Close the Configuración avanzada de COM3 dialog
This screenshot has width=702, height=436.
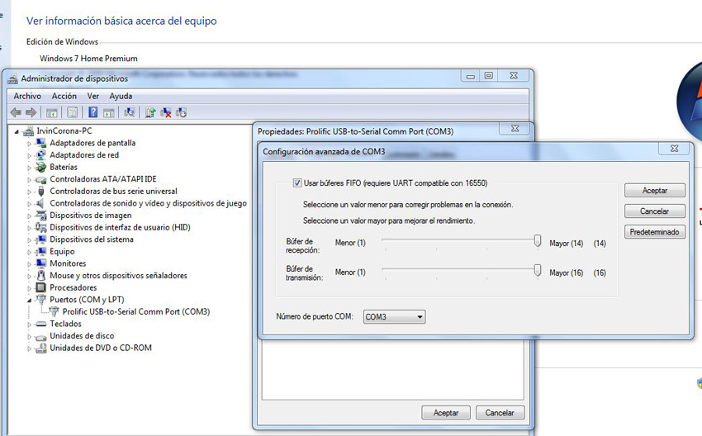click(674, 149)
